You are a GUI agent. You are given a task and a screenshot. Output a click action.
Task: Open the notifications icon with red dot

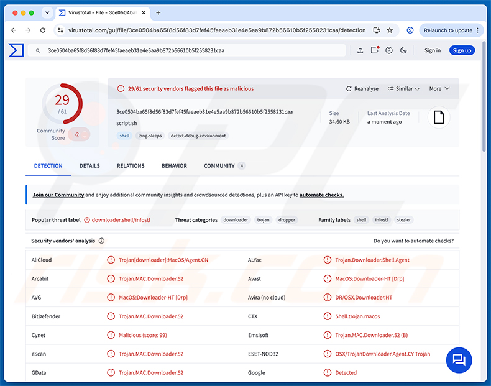point(375,50)
